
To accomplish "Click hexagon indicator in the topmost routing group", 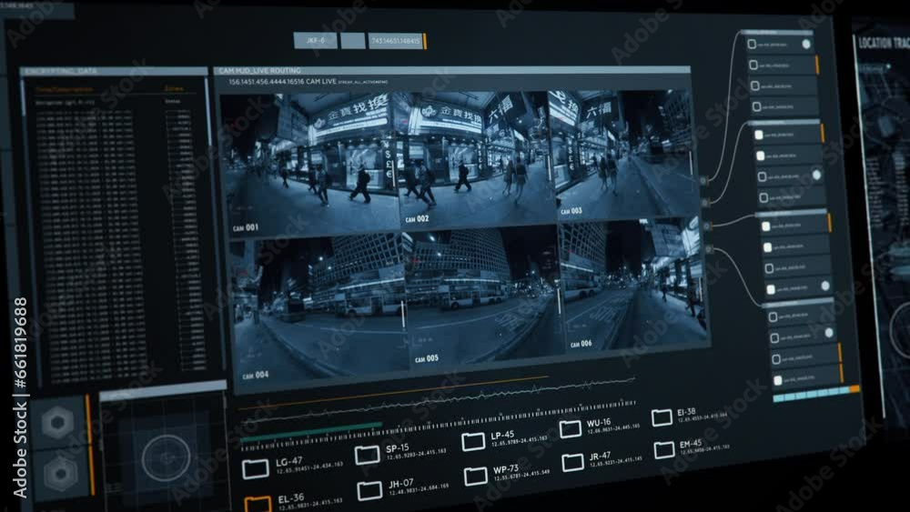I will click(x=806, y=44).
